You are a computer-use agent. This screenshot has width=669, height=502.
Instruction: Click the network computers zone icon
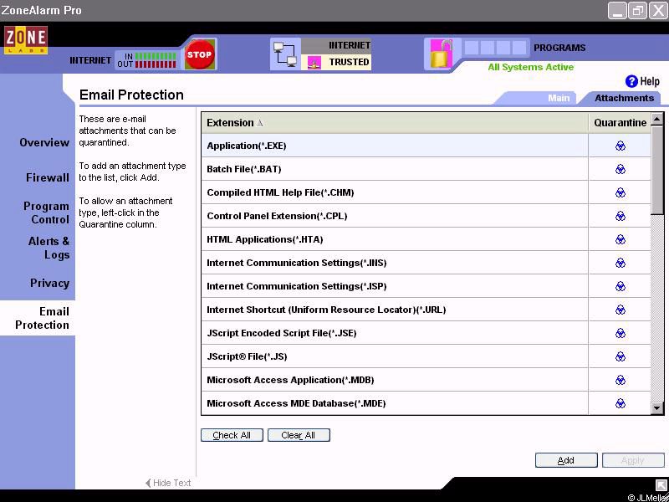tap(285, 54)
